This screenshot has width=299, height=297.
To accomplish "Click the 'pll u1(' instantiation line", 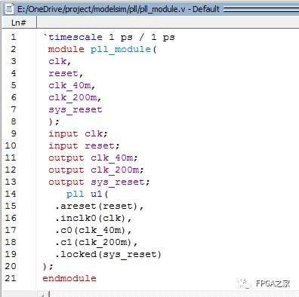I will tap(87, 194).
